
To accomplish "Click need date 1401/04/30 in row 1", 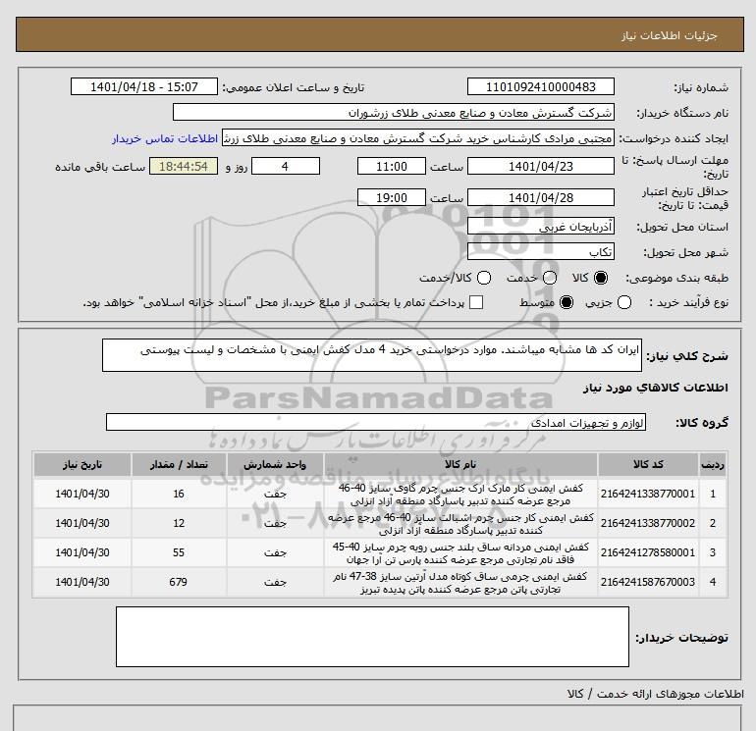I will tap(82, 494).
